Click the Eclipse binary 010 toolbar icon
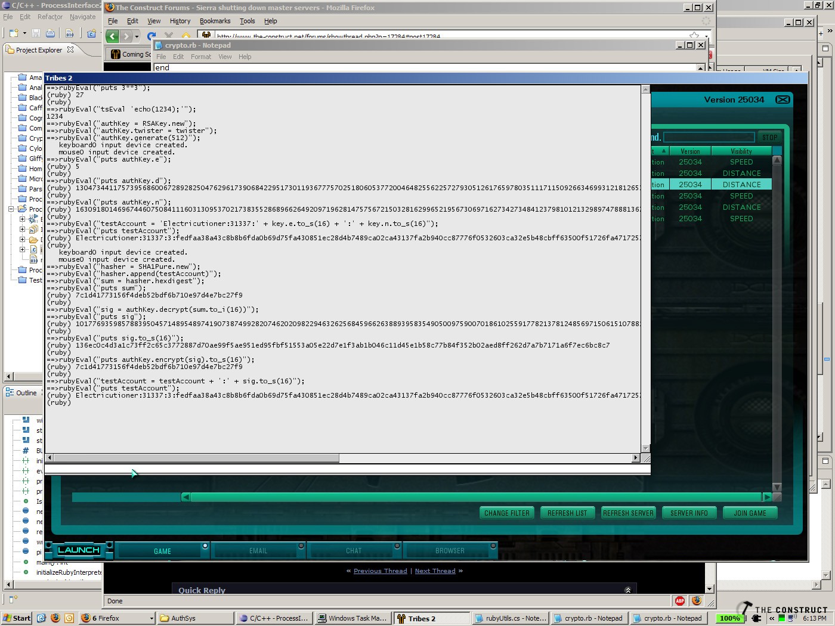The width and height of the screenshot is (835, 626). pos(70,33)
